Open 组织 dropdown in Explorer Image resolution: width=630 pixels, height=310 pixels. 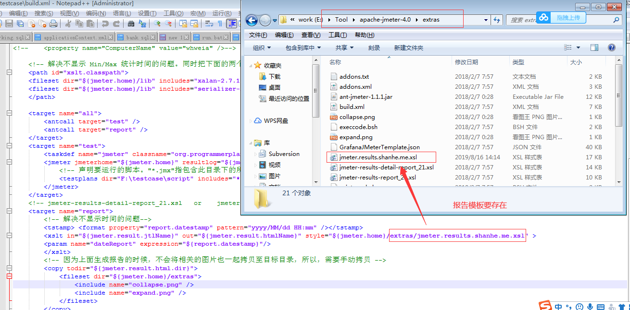pos(262,48)
